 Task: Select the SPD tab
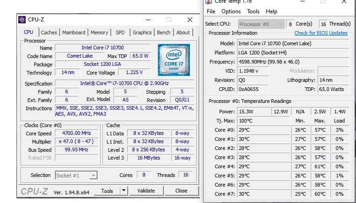pos(120,32)
